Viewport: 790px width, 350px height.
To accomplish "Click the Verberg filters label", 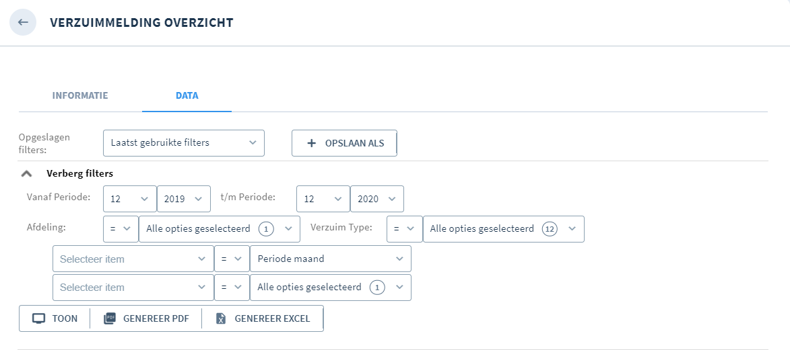I will coord(79,173).
